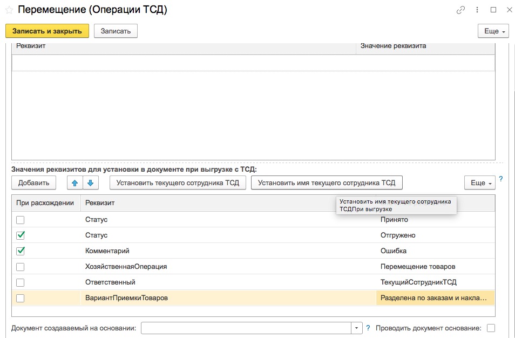The width and height of the screenshot is (515, 338).
Task: Expand the Документ создаваемый на основании dropdown arrow
Action: [x=357, y=328]
